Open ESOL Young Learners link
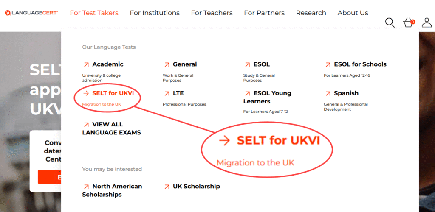The height and width of the screenshot is (212, 435). point(267,97)
